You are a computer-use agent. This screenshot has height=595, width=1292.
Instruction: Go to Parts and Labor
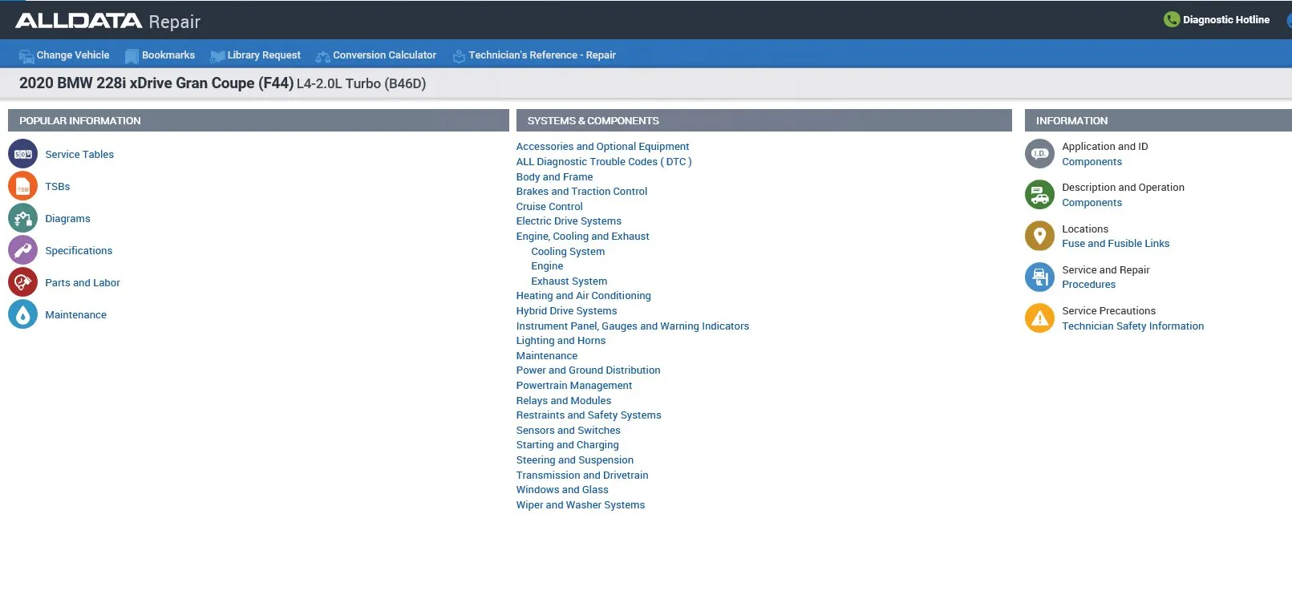pos(83,282)
